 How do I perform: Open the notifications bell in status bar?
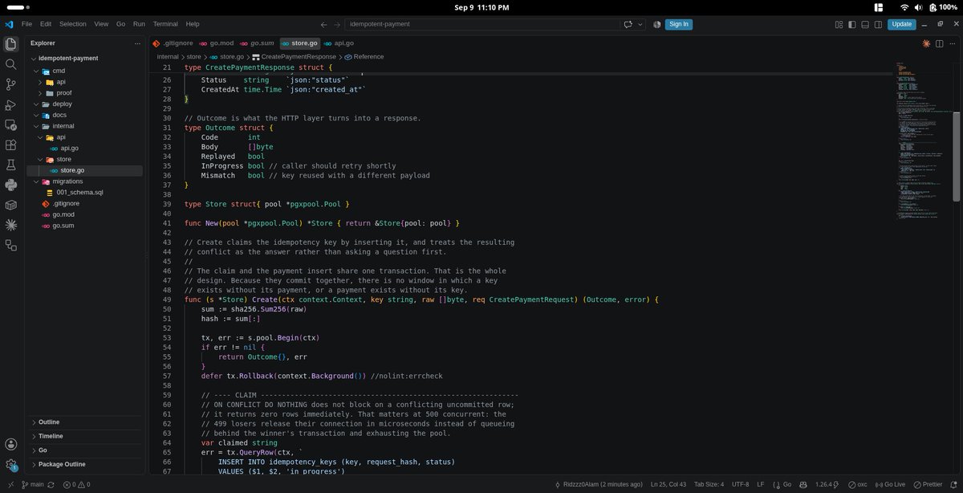point(953,485)
